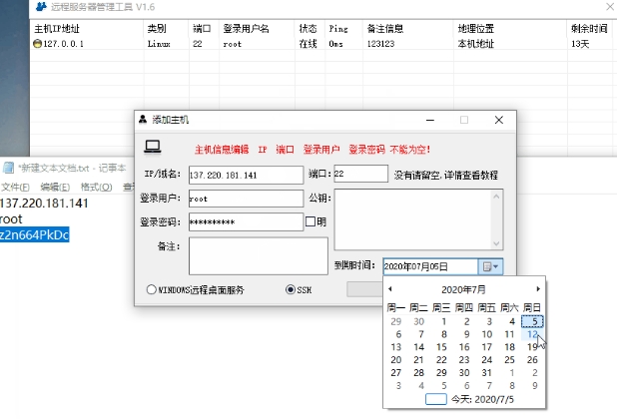
Task: Go to the previous month in the calendar
Action: 389,289
